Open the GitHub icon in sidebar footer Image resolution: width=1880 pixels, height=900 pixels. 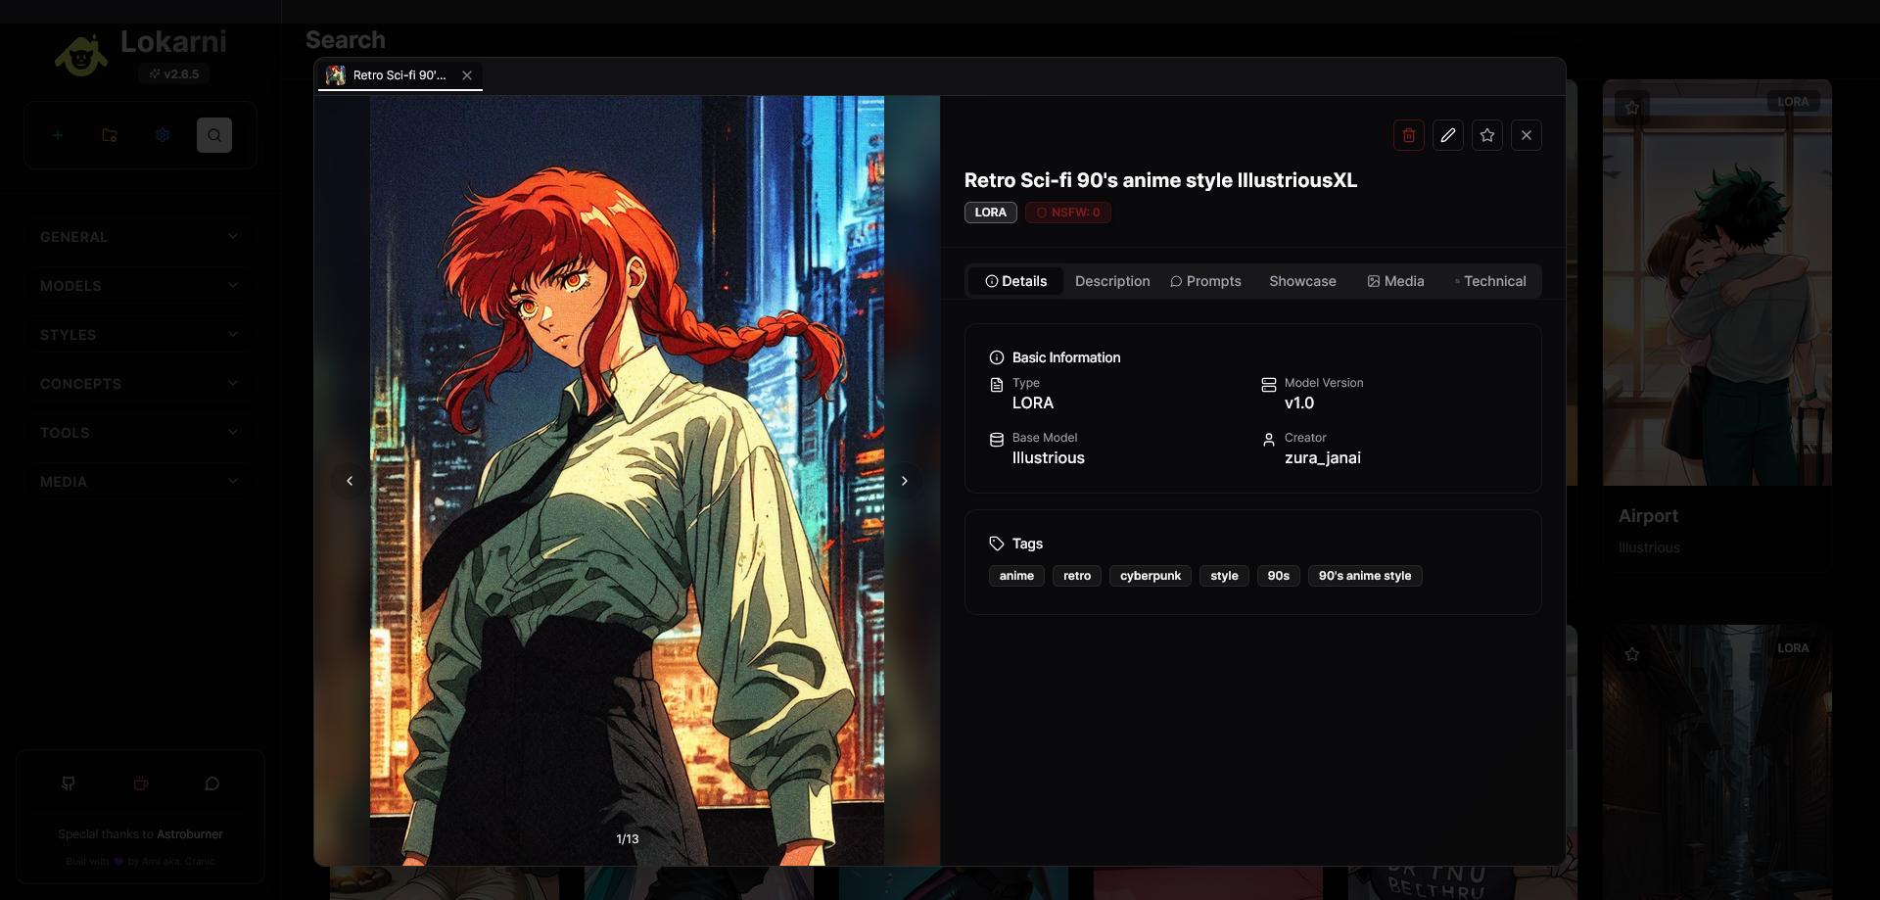[x=69, y=783]
